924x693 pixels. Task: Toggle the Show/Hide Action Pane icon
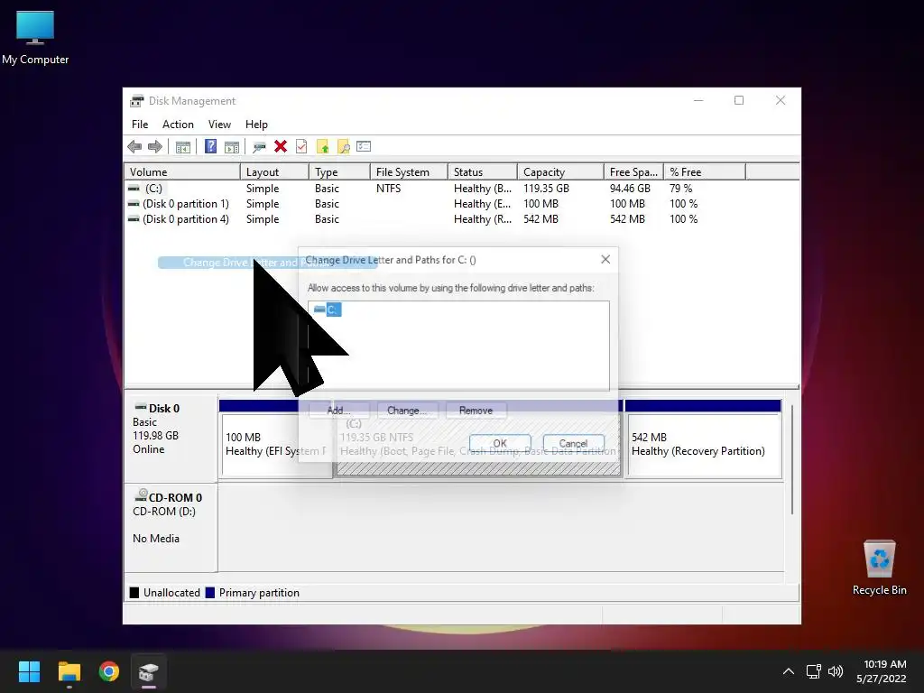tap(232, 147)
